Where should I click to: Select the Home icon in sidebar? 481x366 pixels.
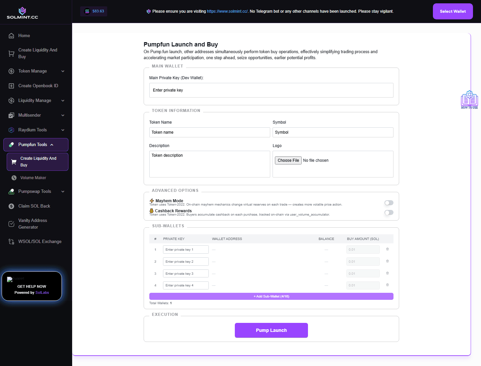click(11, 35)
